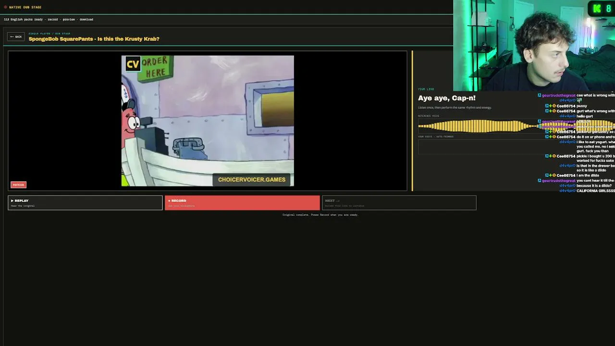Click the "Reference Voice" label

429,116
